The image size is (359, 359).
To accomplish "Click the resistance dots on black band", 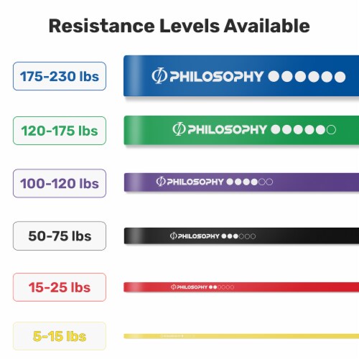I will click(x=238, y=236).
